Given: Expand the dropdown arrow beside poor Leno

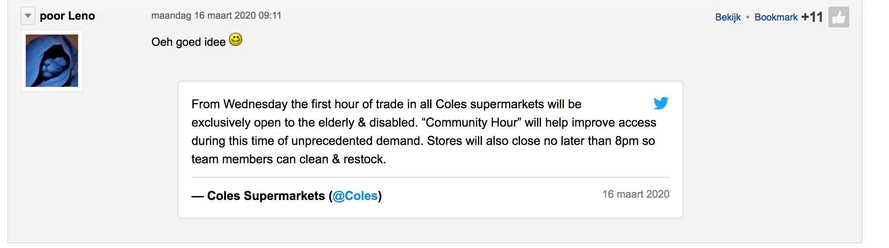Looking at the screenshot, I should [28, 16].
